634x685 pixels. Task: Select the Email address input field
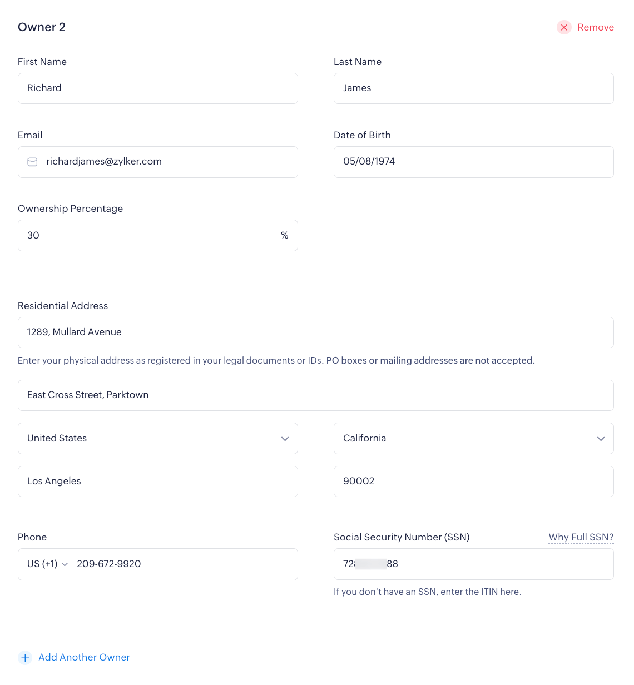click(167, 162)
